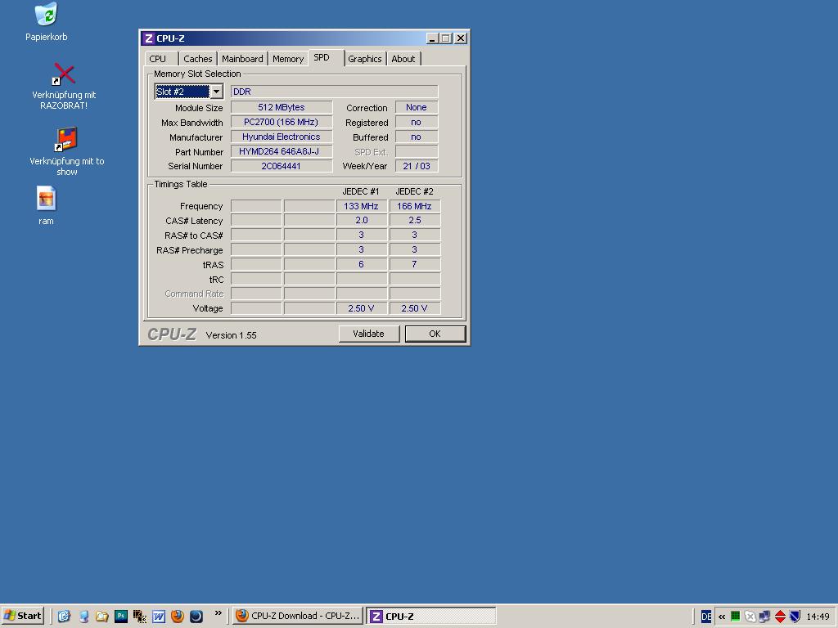The image size is (838, 628).
Task: Click the JEDEC #1 column header
Action: [361, 191]
